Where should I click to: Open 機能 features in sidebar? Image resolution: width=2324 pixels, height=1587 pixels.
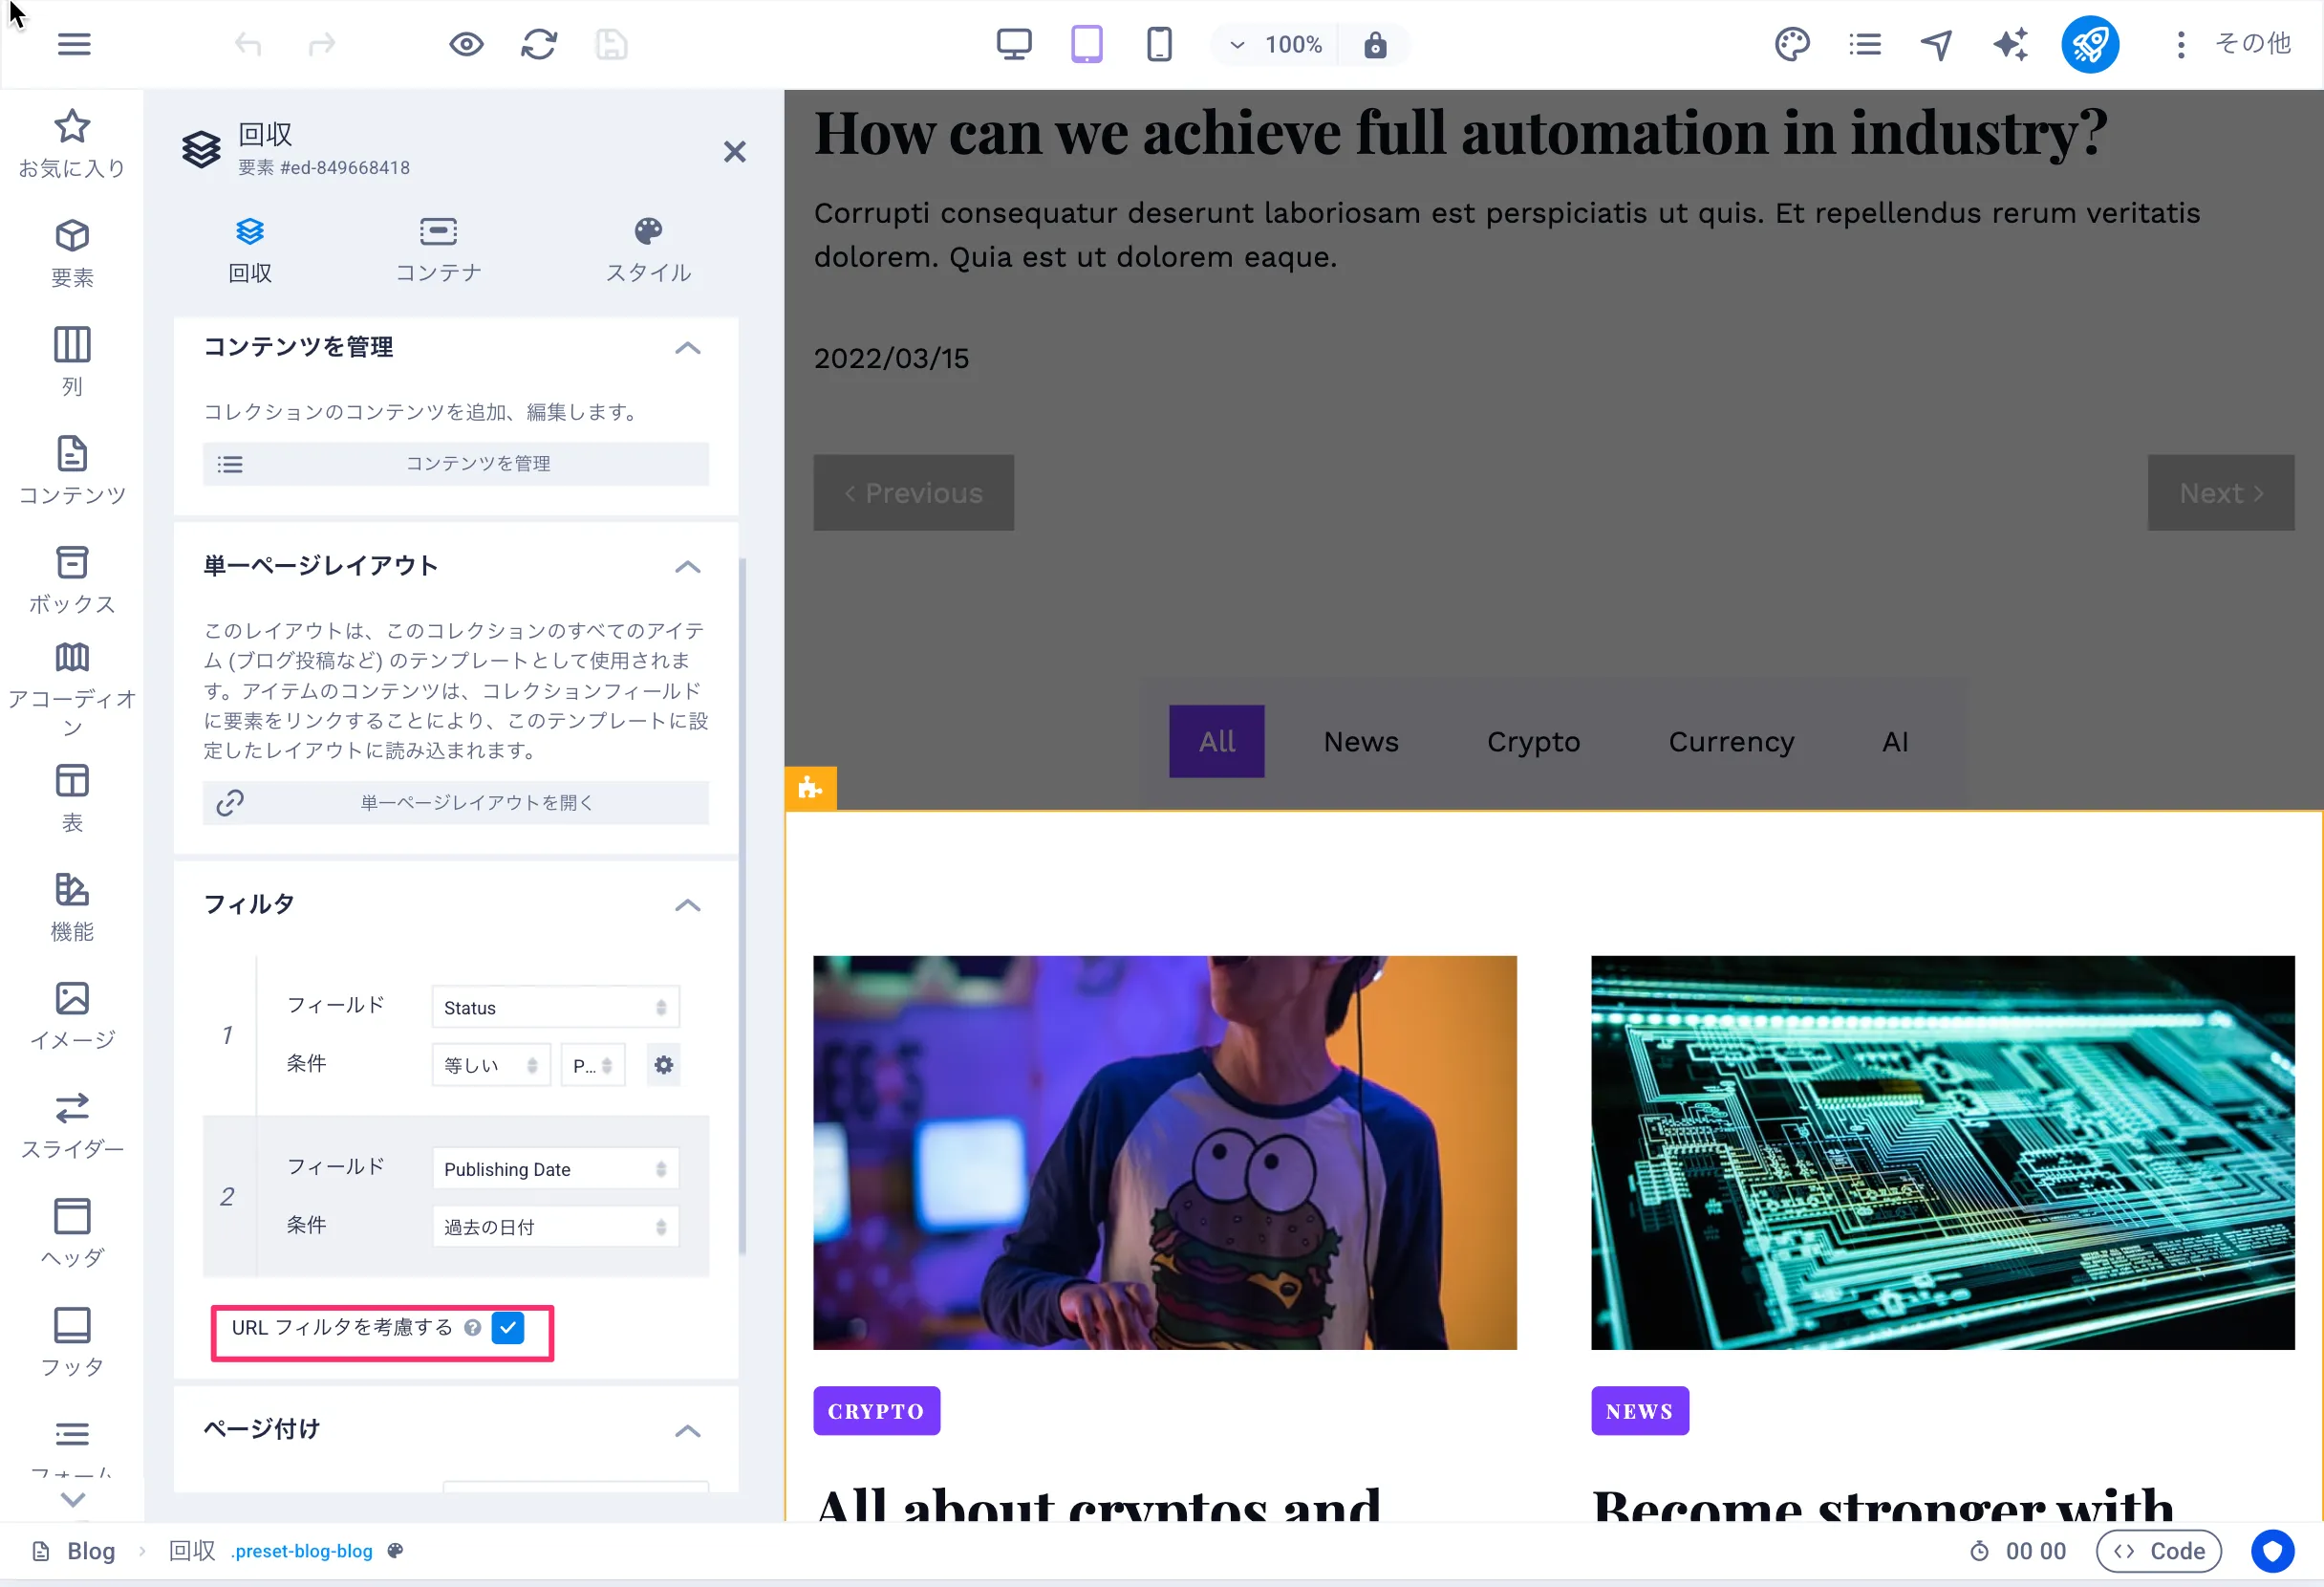click(x=72, y=907)
